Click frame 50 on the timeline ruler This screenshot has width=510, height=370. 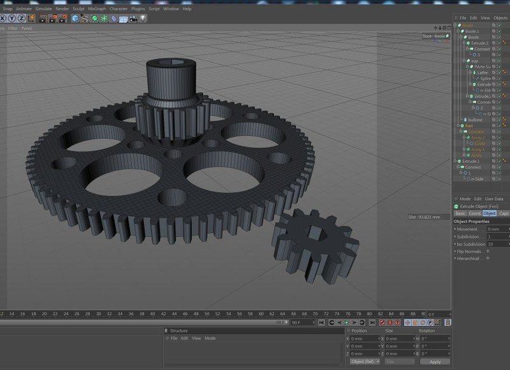[207, 314]
